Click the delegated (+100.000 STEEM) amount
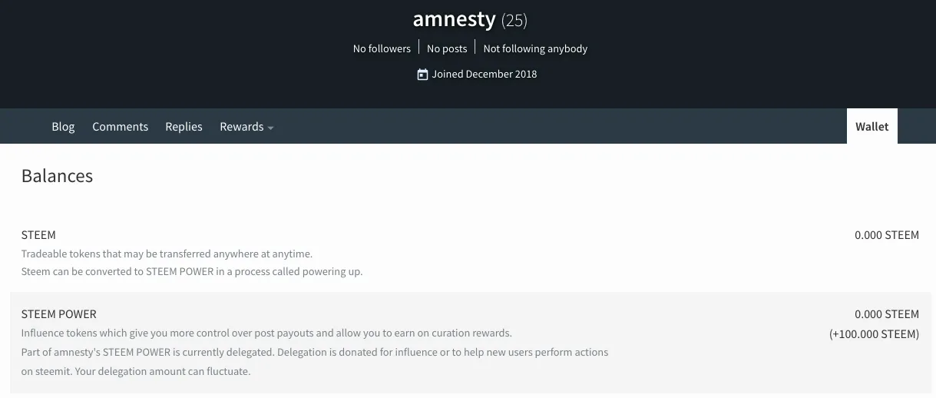The width and height of the screenshot is (936, 398). tap(874, 334)
